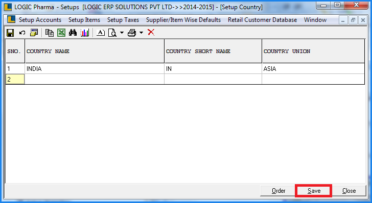
Task: Select the INDIA country name cell
Action: tap(95, 68)
